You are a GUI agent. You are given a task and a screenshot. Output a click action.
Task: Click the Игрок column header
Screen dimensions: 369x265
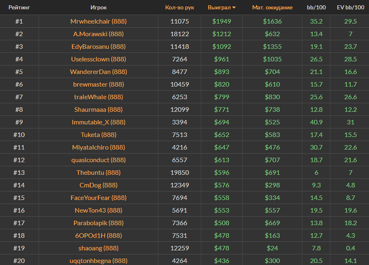[x=99, y=7]
